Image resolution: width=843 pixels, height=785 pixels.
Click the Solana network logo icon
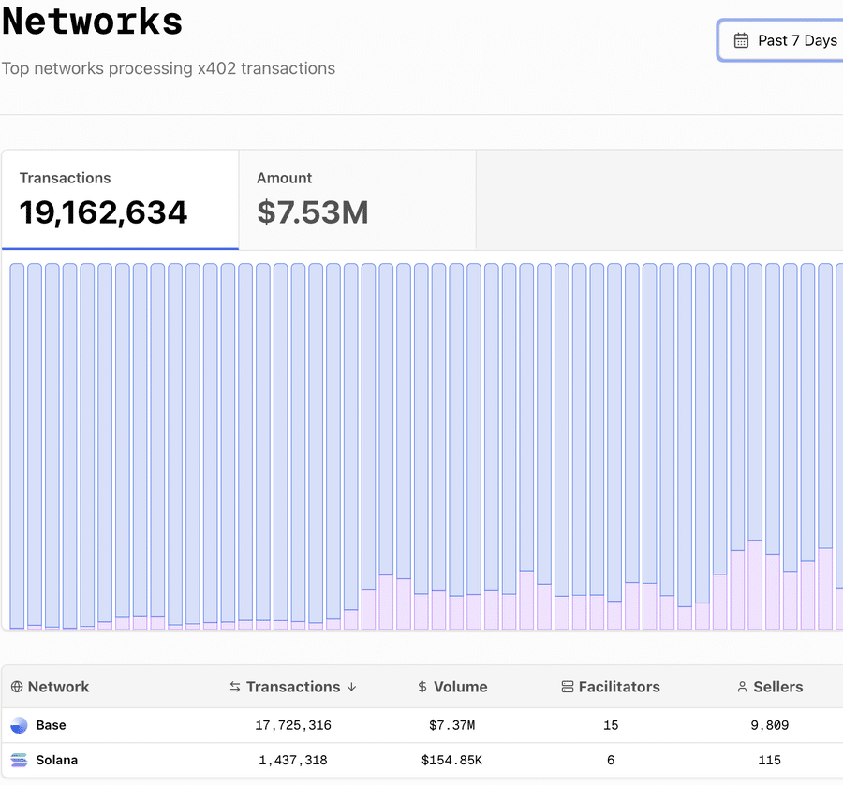click(x=19, y=760)
